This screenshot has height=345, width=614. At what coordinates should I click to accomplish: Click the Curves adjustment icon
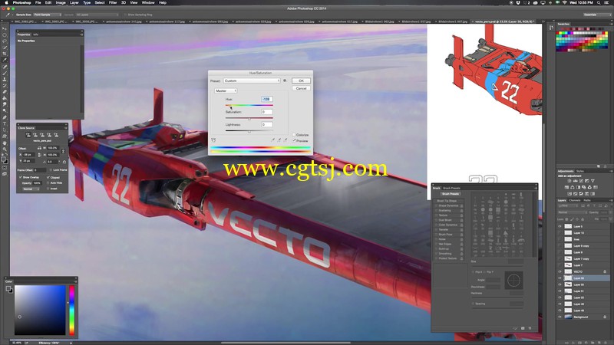click(581, 181)
